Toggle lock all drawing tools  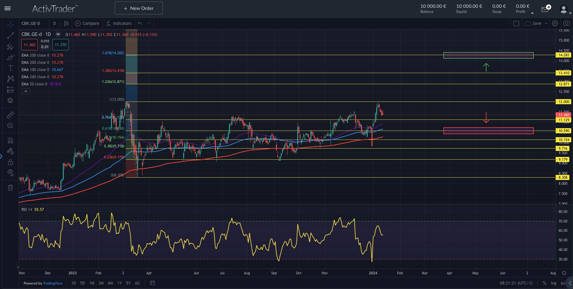coord(10,162)
